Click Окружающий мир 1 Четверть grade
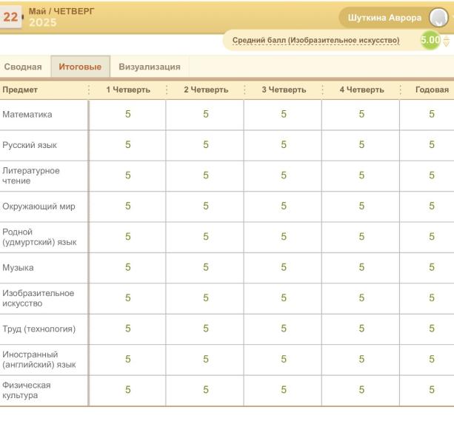Screen dimensions: 454x444 [x=127, y=206]
